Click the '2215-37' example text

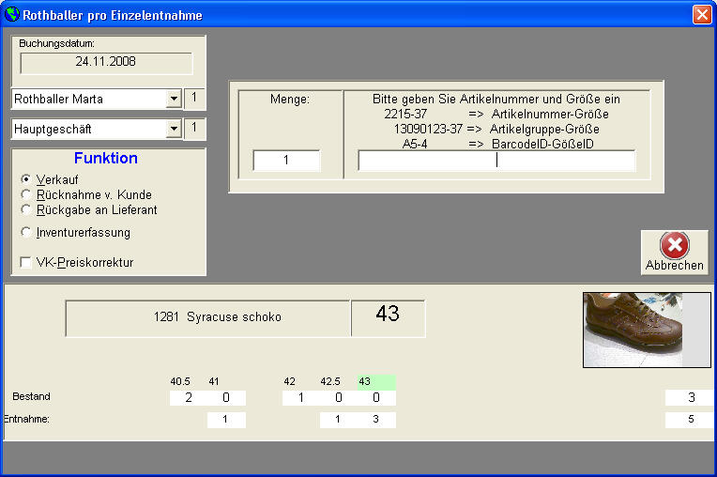coord(405,114)
